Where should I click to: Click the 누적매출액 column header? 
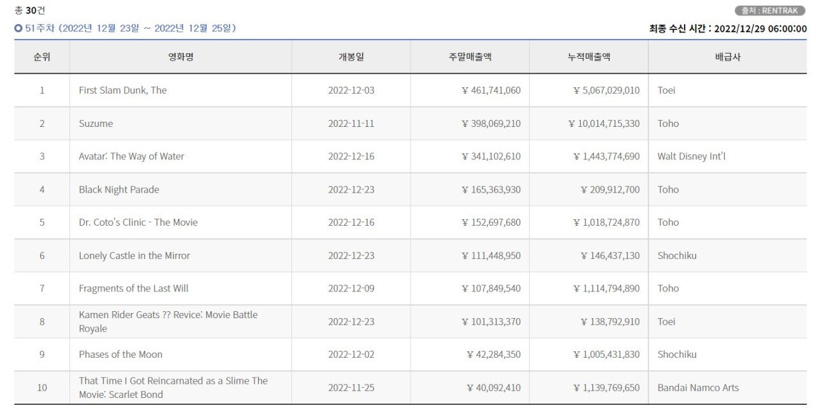click(x=588, y=57)
